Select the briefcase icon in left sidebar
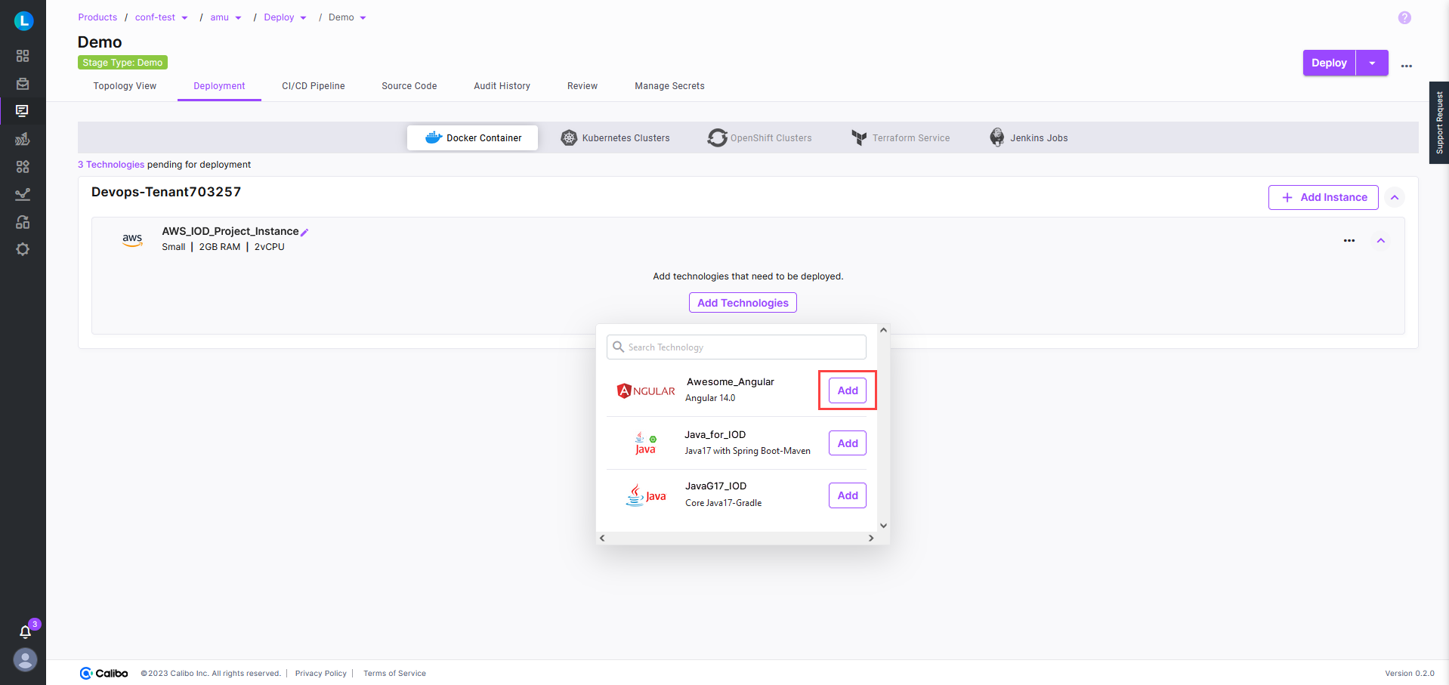 tap(23, 83)
